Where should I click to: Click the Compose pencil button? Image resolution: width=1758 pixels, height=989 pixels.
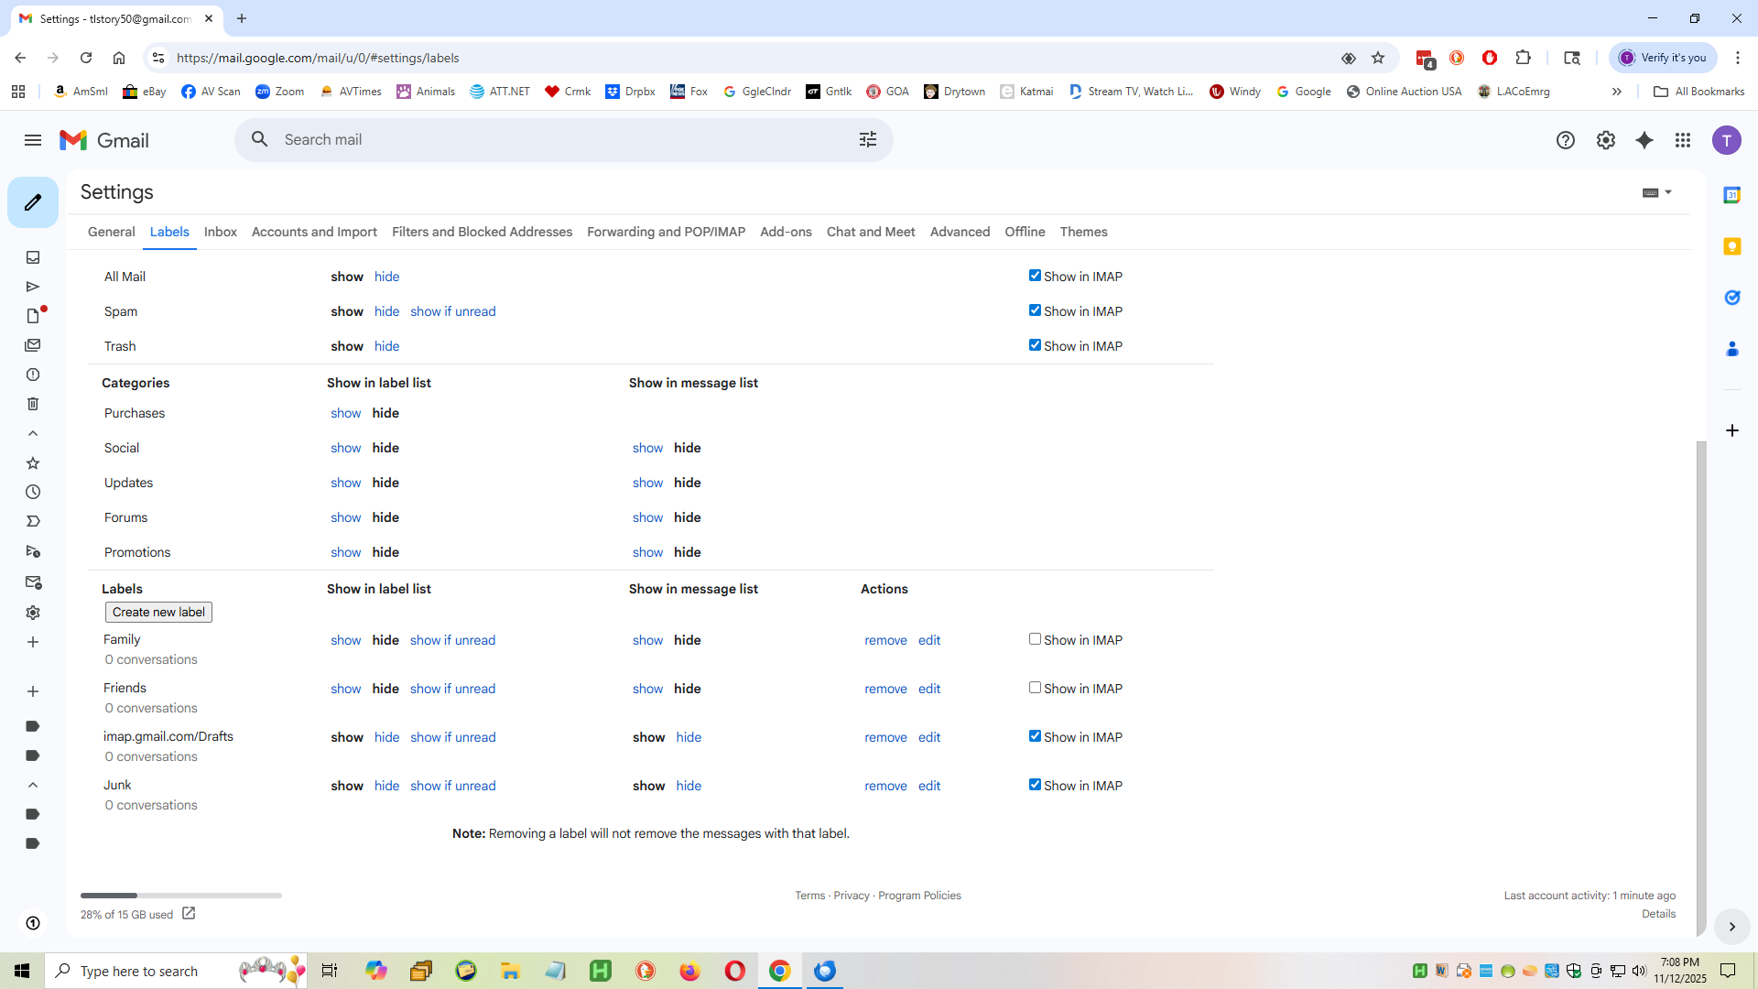[33, 202]
